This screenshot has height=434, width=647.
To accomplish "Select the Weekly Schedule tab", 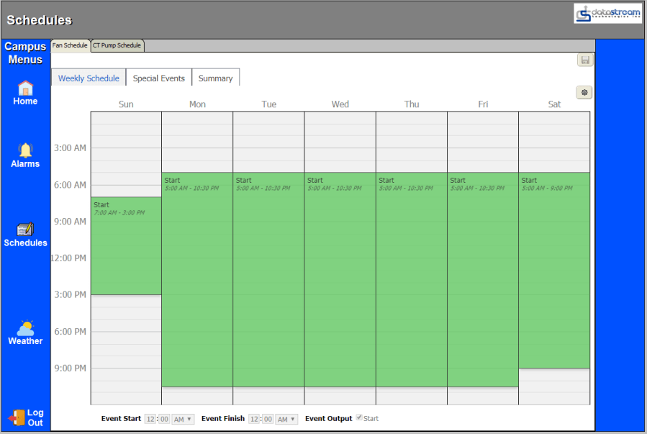I will pyautogui.click(x=89, y=78).
